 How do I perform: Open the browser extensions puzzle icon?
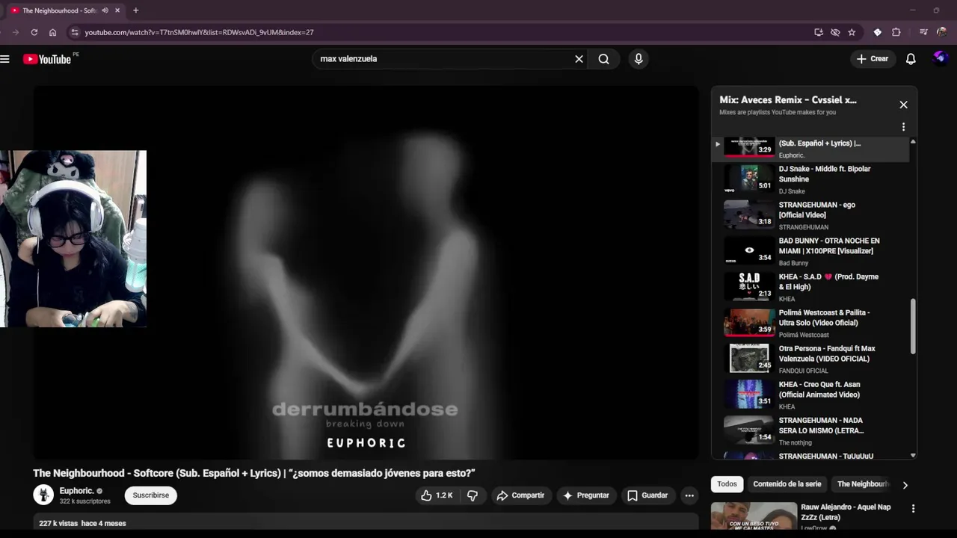896,32
